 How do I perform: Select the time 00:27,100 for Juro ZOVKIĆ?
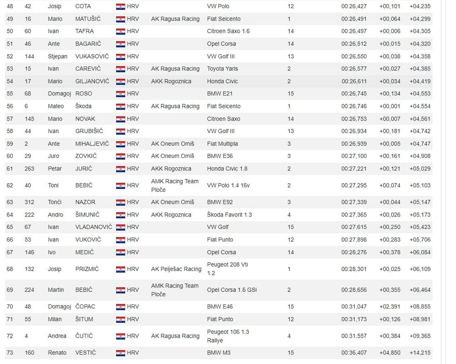click(354, 156)
